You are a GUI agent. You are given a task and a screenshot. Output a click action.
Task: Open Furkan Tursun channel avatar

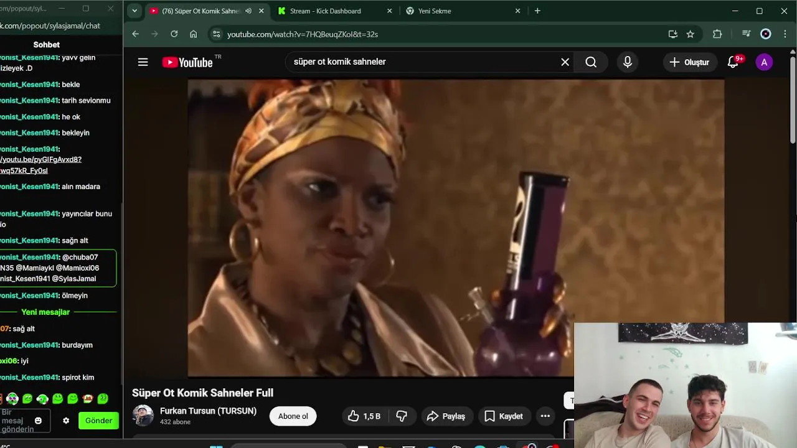pyautogui.click(x=143, y=416)
